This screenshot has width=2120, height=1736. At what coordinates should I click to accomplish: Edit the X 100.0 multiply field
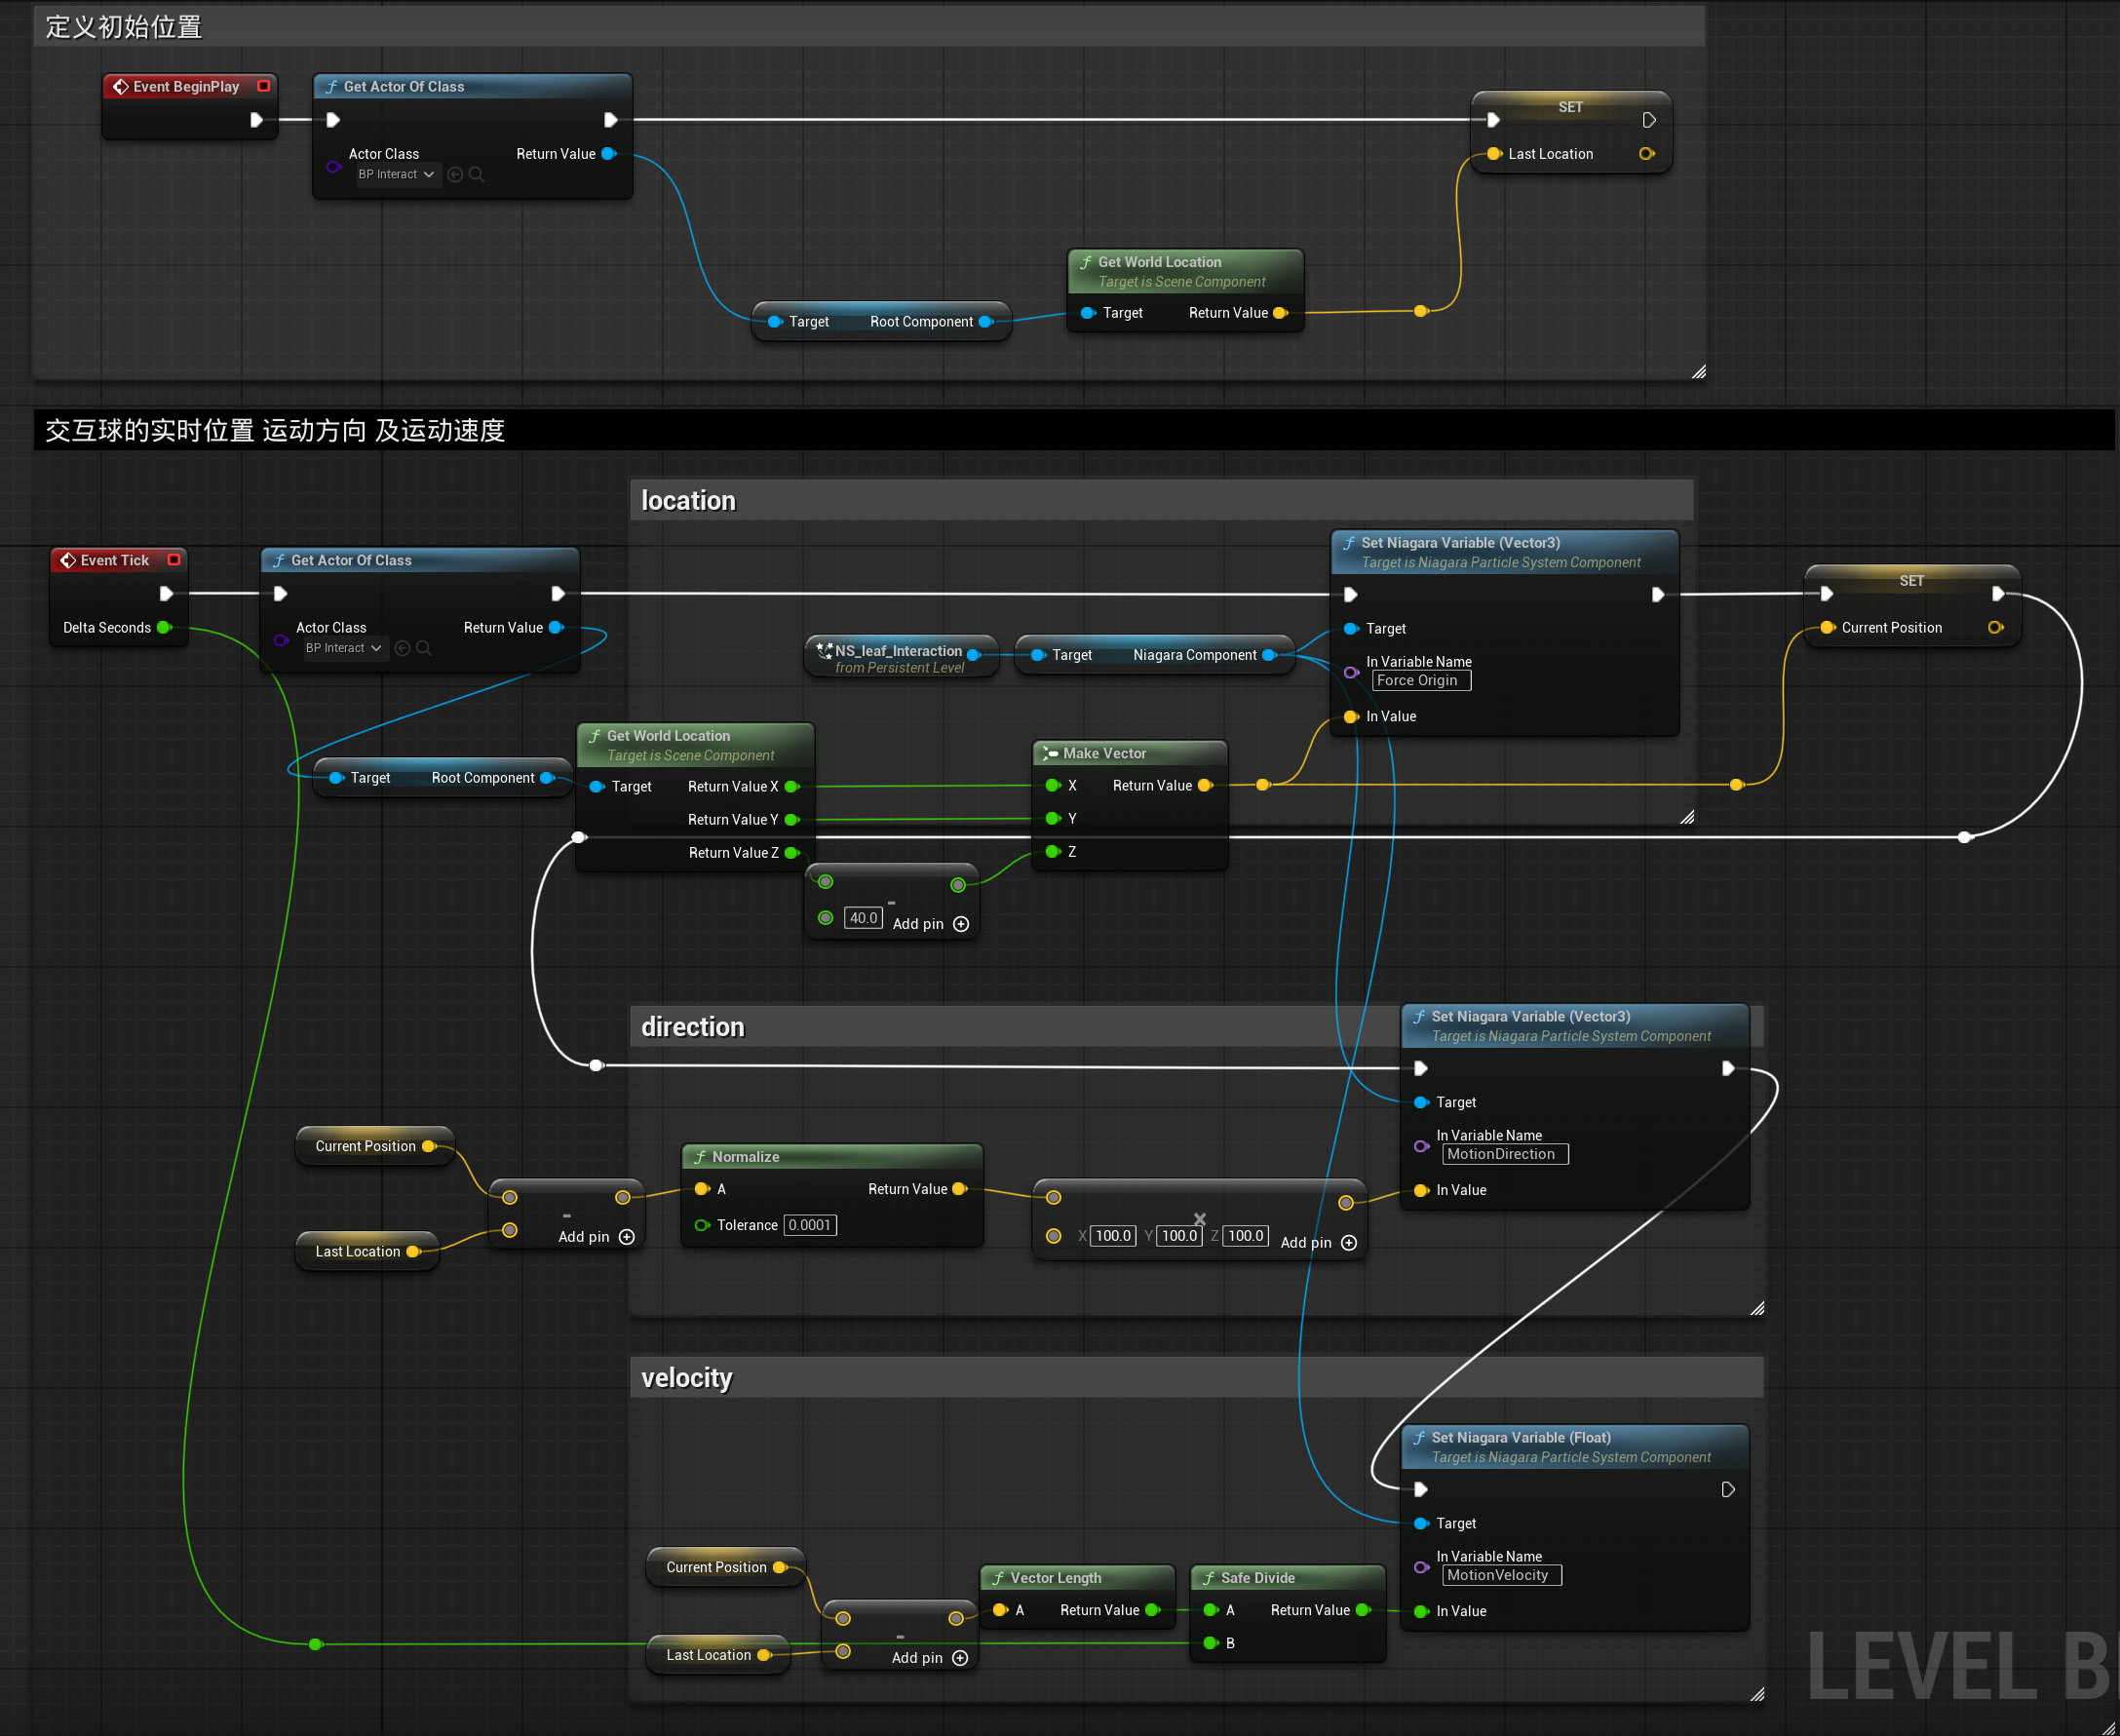pos(1113,1236)
